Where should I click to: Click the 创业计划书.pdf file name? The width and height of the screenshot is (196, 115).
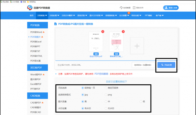tap(96, 56)
